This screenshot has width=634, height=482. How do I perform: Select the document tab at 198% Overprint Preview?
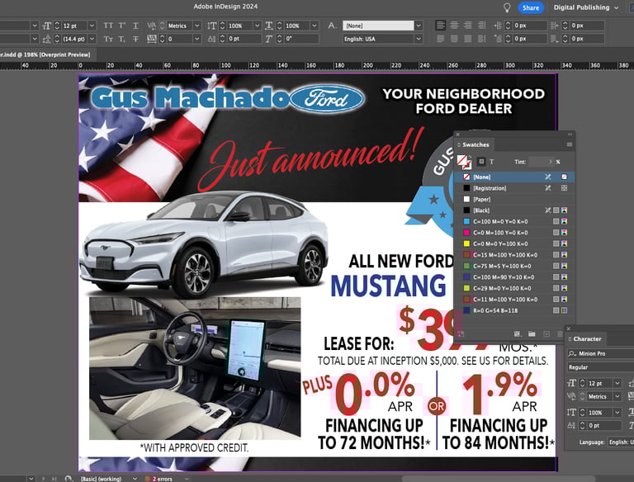[x=45, y=54]
